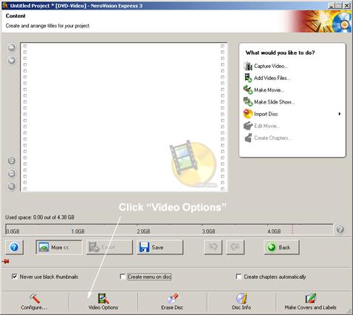Expand the Import Disc submenu arrow

coord(340,114)
